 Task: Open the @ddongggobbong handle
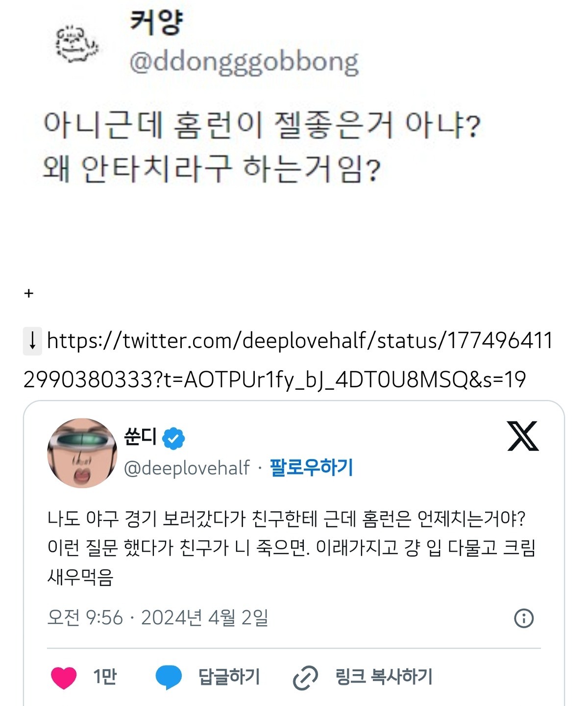point(244,63)
